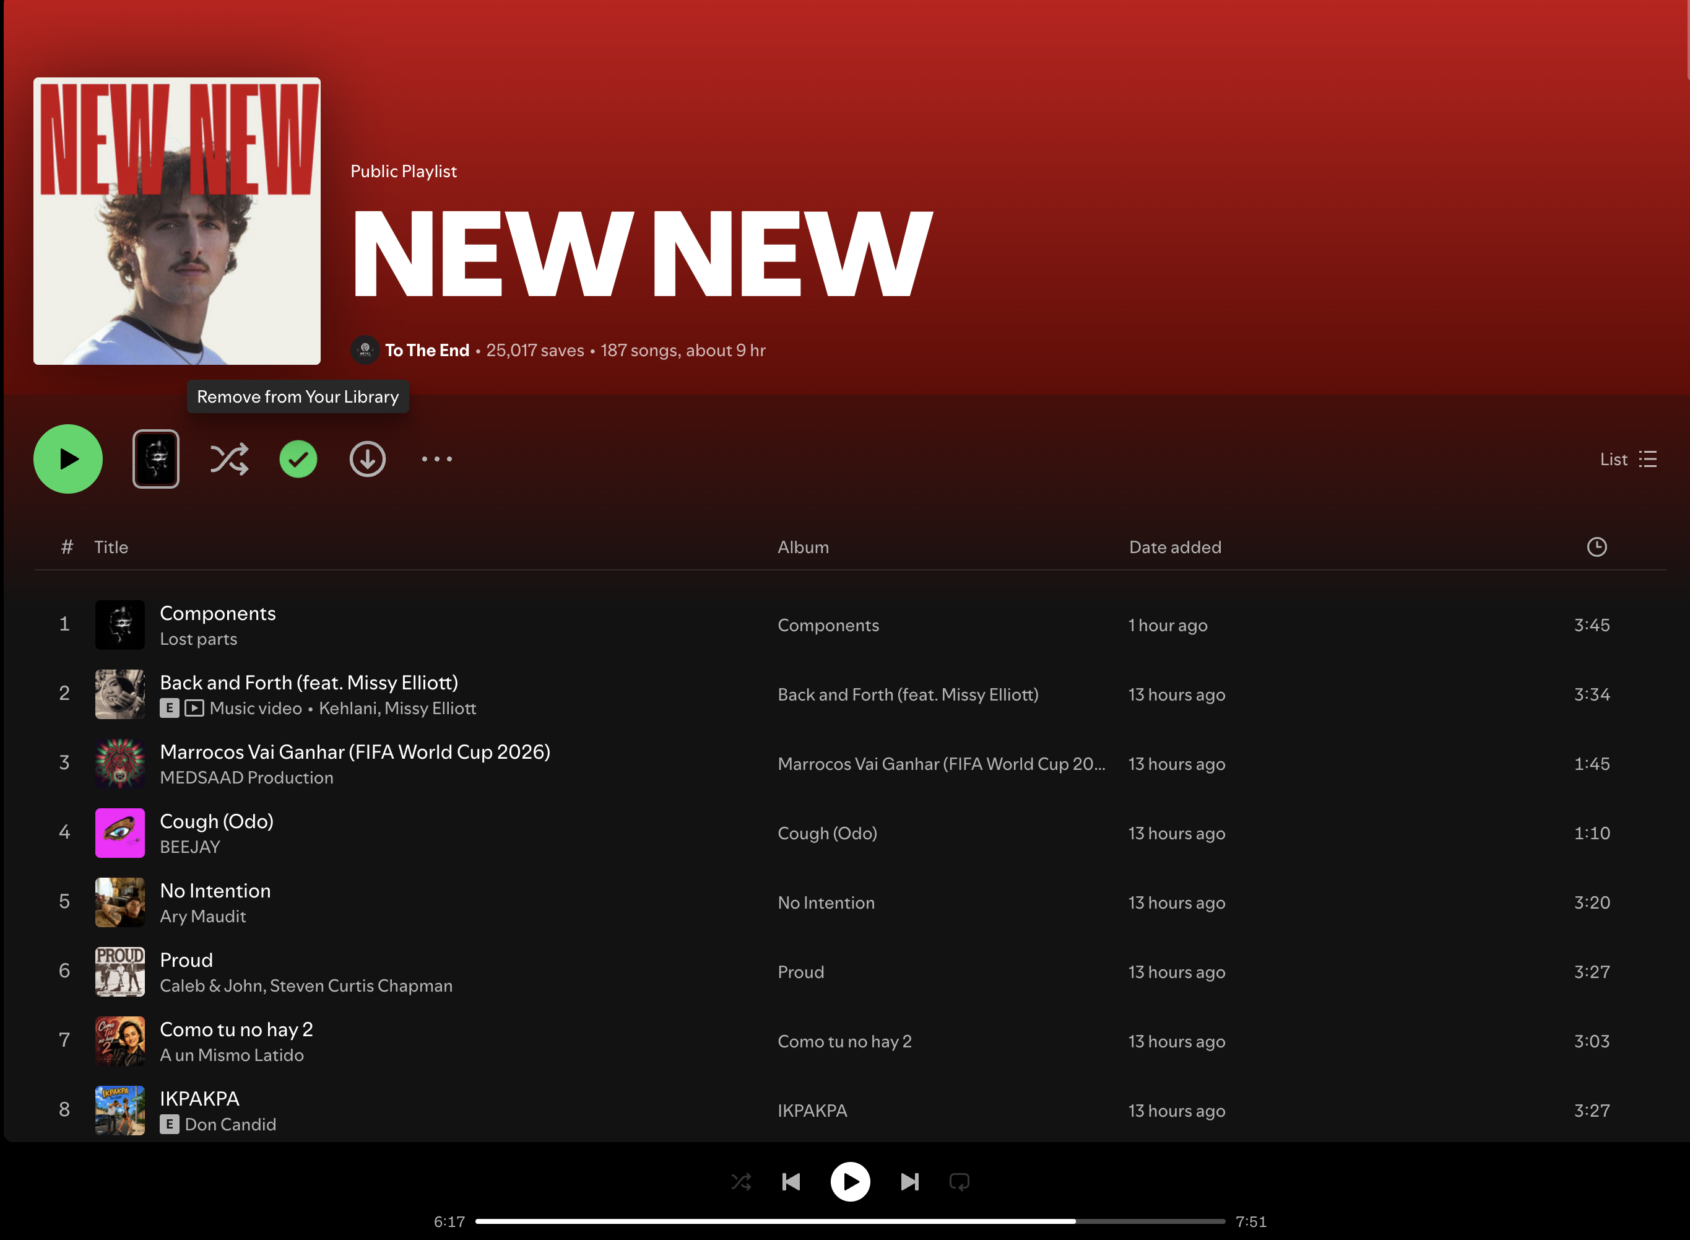Select the Components track title
This screenshot has height=1240, width=1690.
(217, 613)
